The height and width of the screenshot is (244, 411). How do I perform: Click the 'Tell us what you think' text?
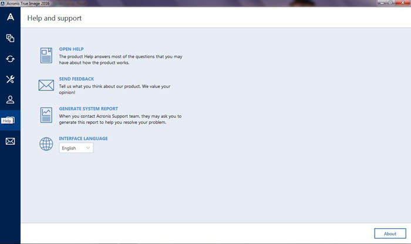(114, 89)
